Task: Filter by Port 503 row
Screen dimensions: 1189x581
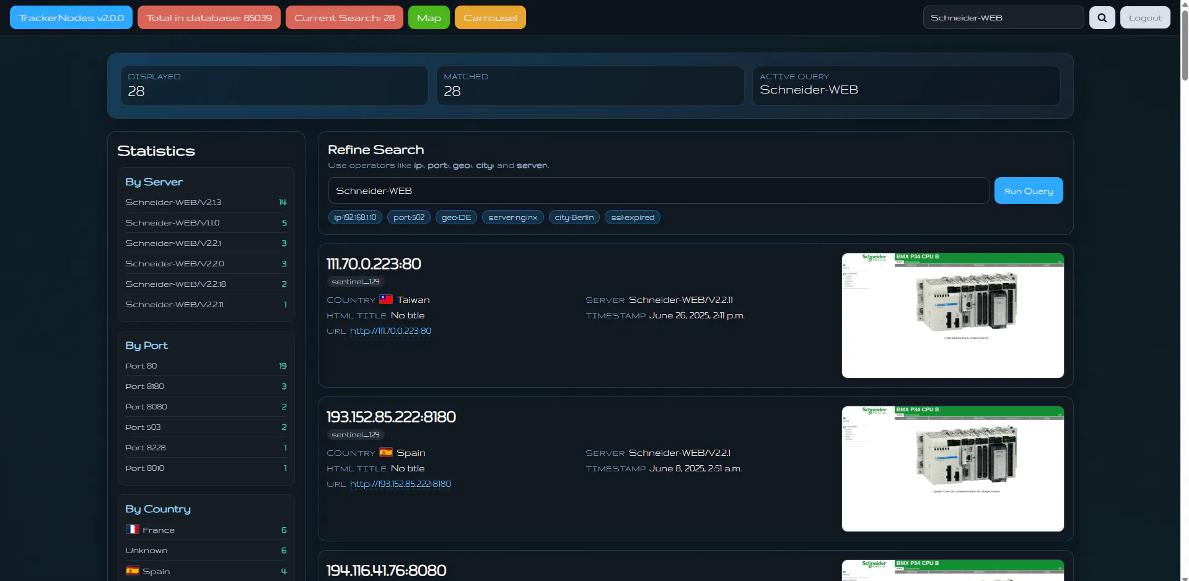Action: [x=206, y=427]
